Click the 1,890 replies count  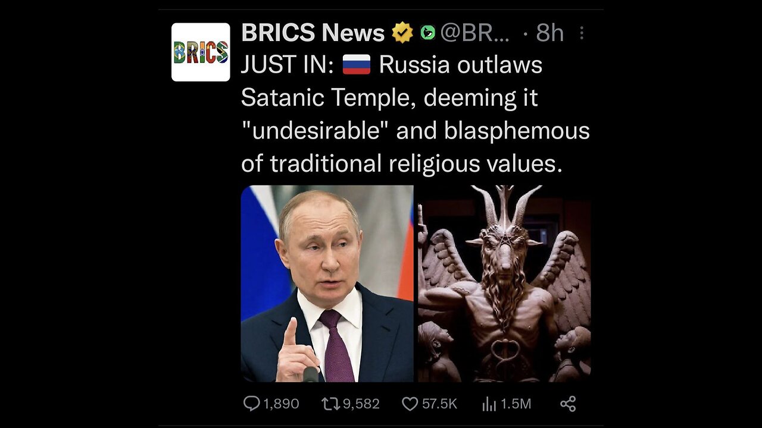[281, 404]
